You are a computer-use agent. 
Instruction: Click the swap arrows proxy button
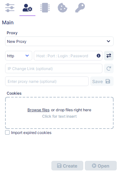[x=109, y=56]
